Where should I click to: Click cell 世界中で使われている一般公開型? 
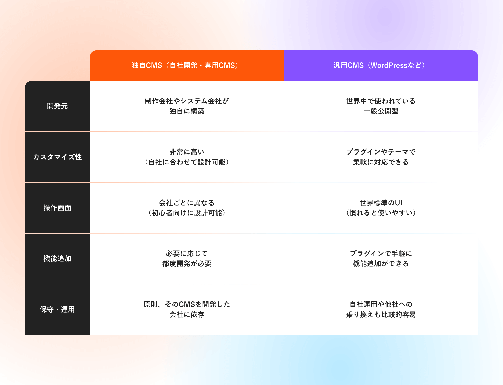(x=381, y=106)
